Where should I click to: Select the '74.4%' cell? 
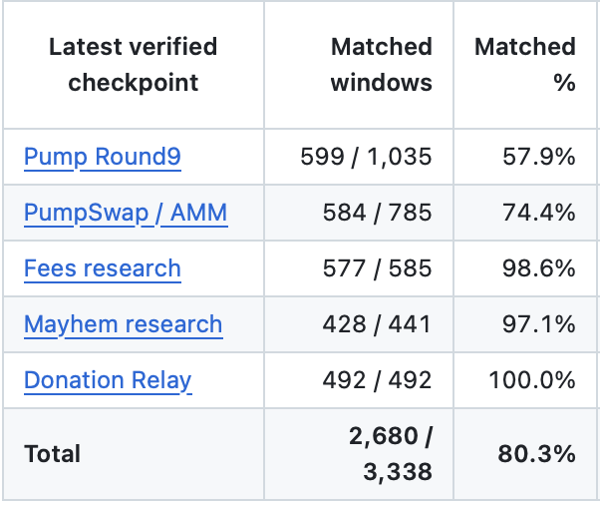525,213
